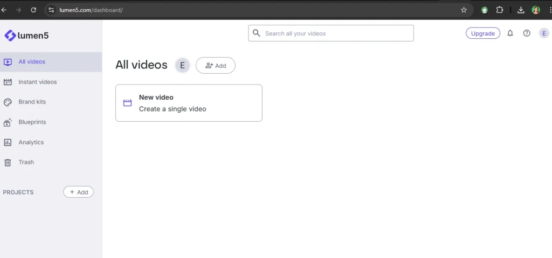
Task: Add a new project under Projects
Action: (x=78, y=192)
